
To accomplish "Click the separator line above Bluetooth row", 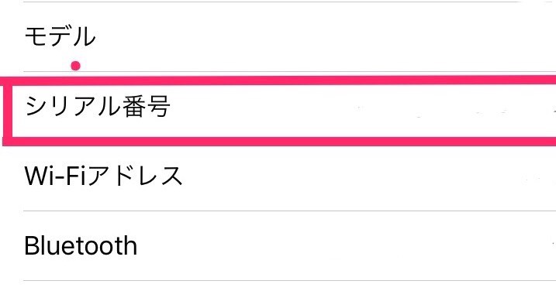I will click(290, 211).
